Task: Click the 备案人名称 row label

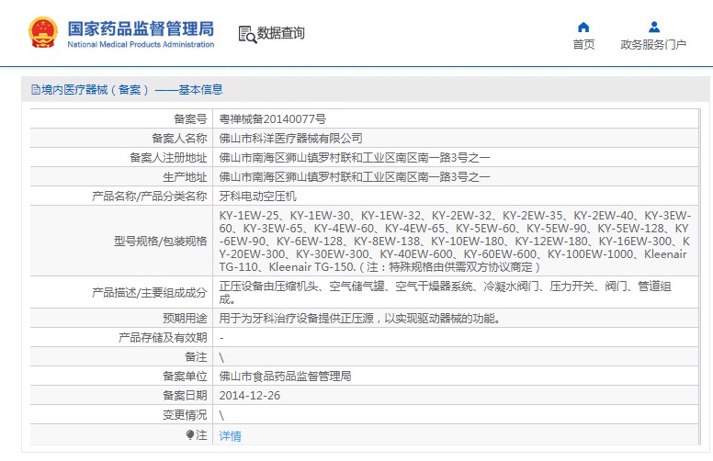Action: coord(179,139)
